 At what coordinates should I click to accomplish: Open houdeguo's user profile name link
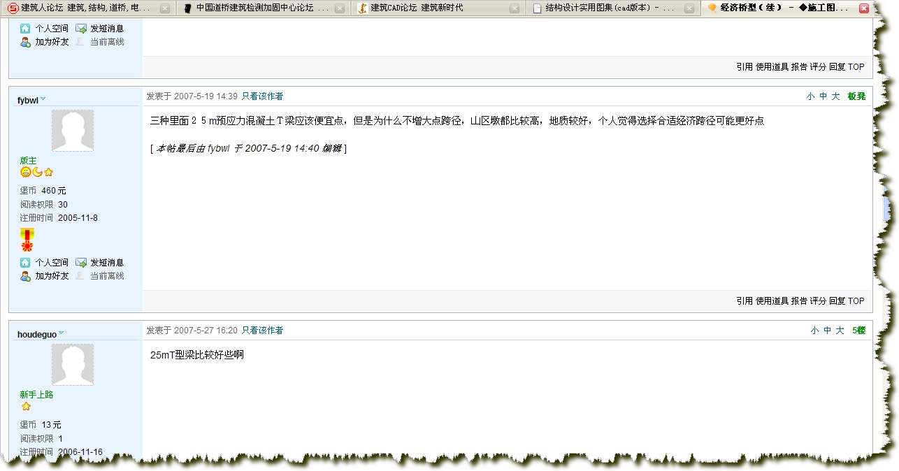point(37,334)
